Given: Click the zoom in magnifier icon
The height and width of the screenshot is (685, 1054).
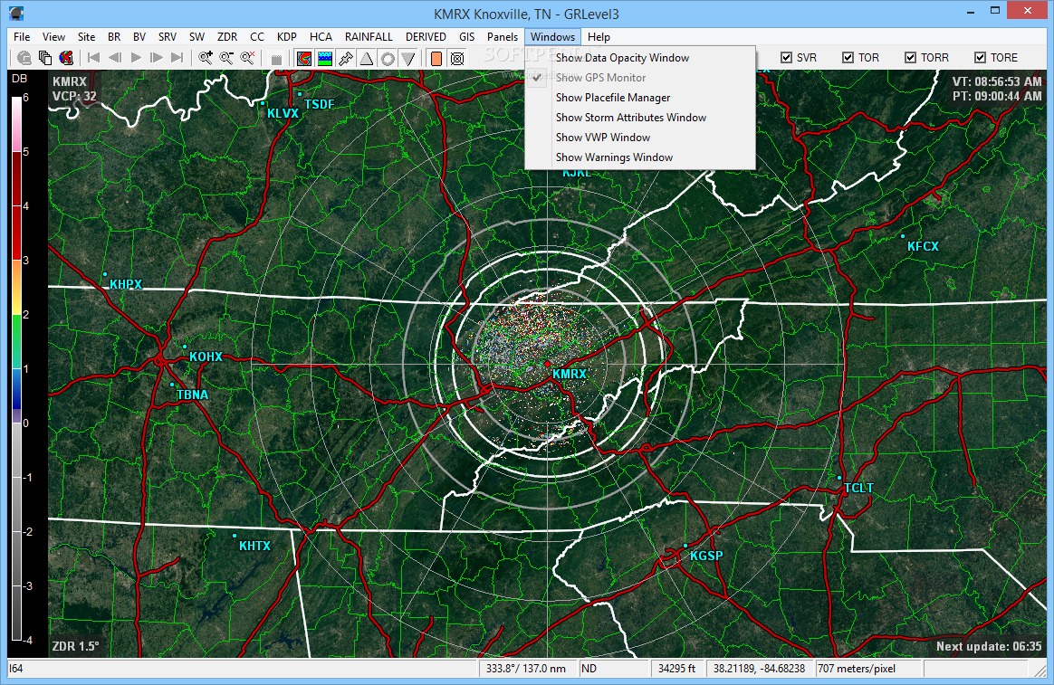Looking at the screenshot, I should coord(206,58).
